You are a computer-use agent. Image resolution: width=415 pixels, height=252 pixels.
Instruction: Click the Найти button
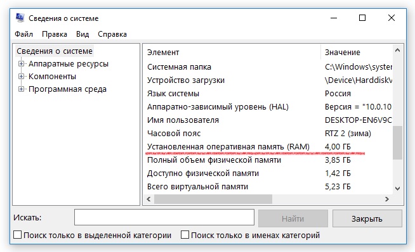[x=293, y=218]
